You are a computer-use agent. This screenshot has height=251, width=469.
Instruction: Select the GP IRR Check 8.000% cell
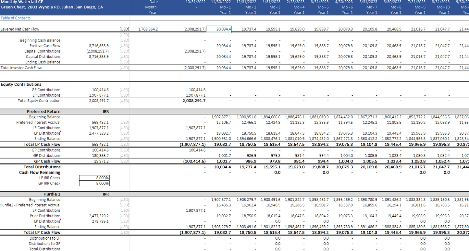[94, 184]
